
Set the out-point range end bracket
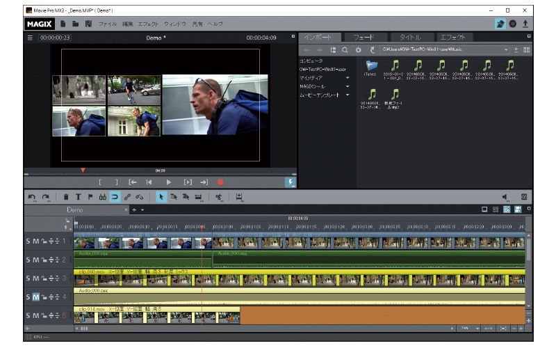pyautogui.click(x=116, y=182)
